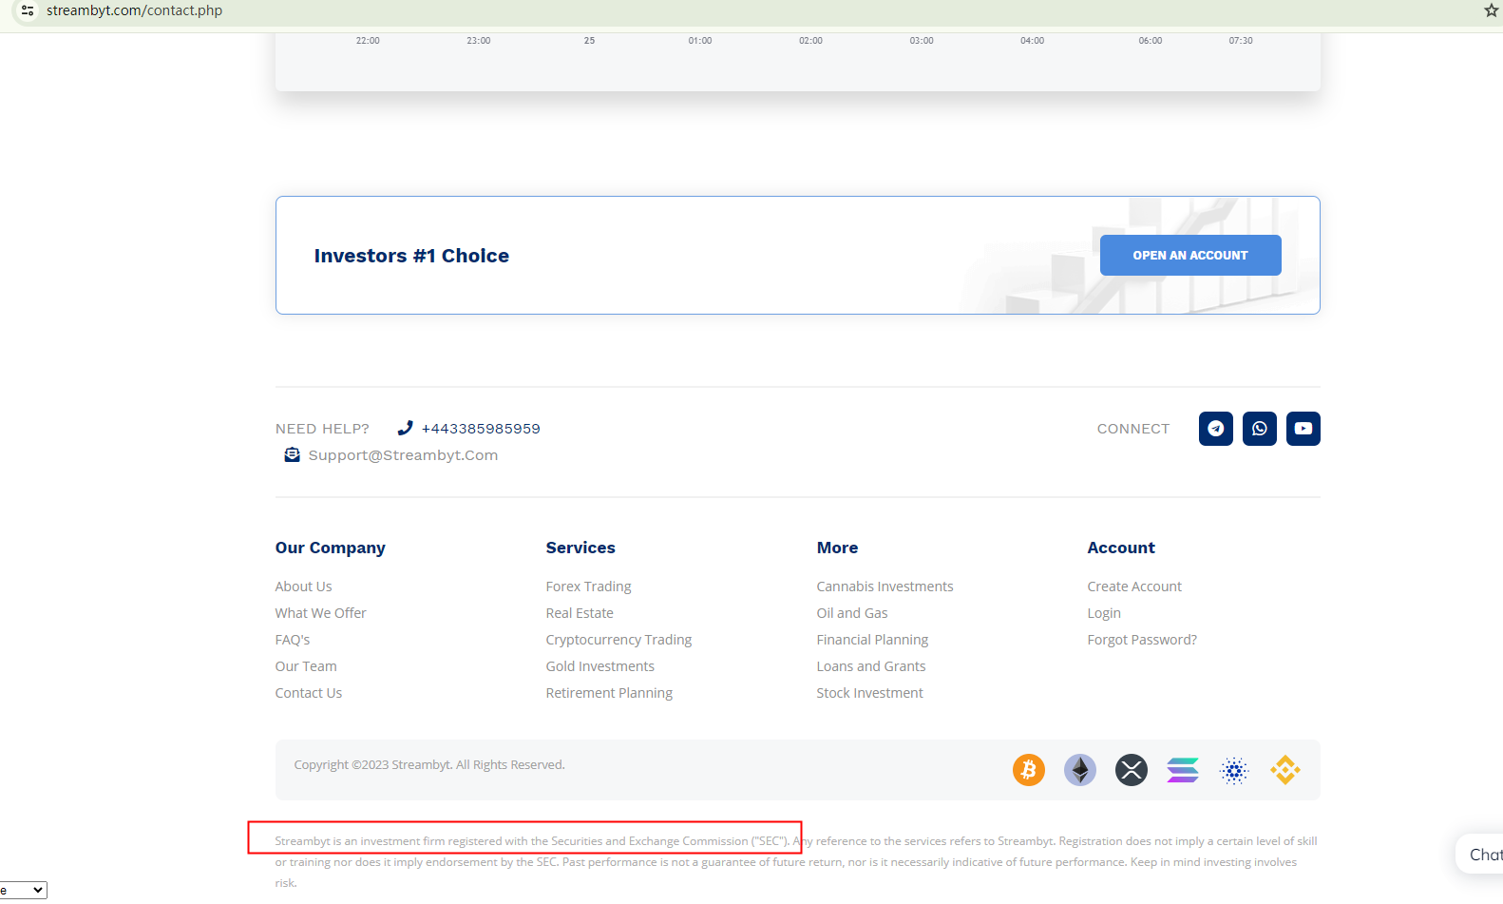The image size is (1503, 904).
Task: Click the Cardano coin icon
Action: (1234, 770)
